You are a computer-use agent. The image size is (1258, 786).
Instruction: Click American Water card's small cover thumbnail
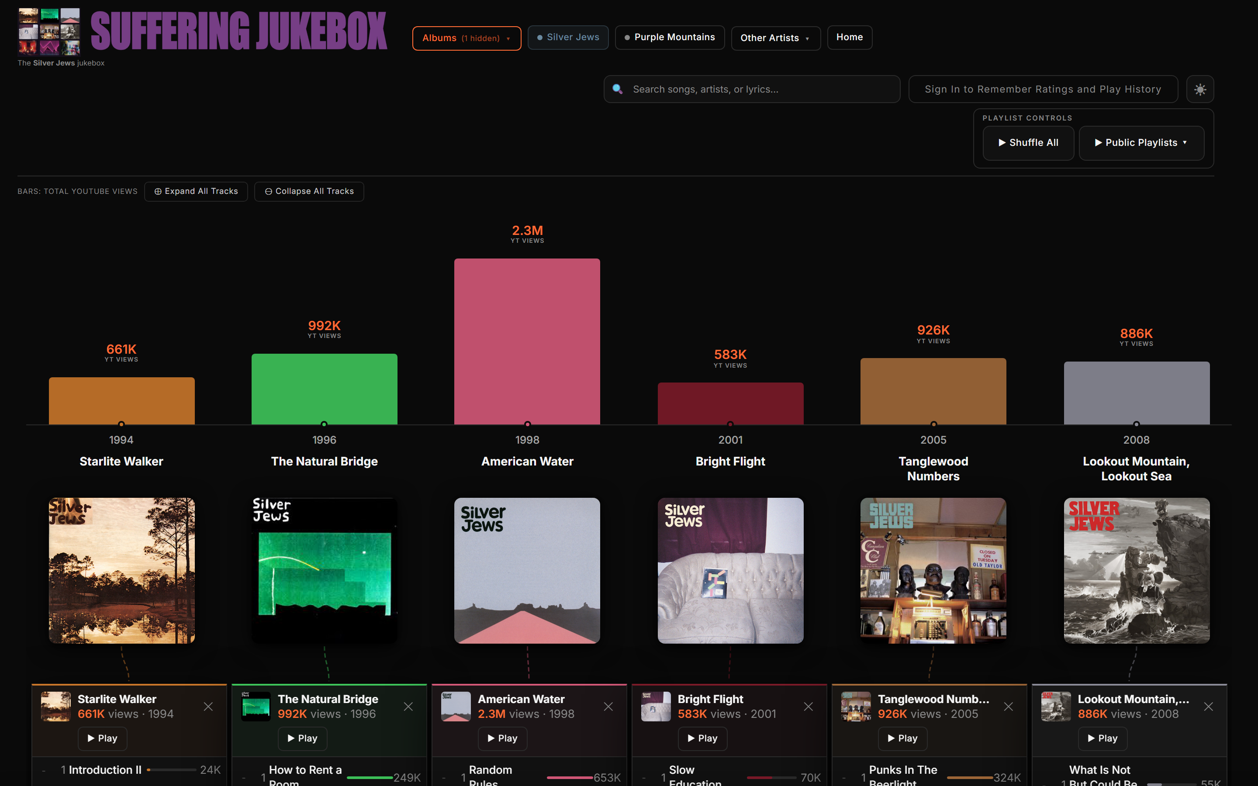click(x=456, y=707)
